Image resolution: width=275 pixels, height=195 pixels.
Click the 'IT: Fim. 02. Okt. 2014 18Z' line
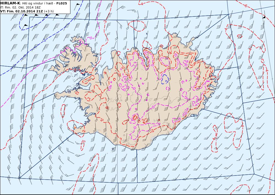pos(21,7)
